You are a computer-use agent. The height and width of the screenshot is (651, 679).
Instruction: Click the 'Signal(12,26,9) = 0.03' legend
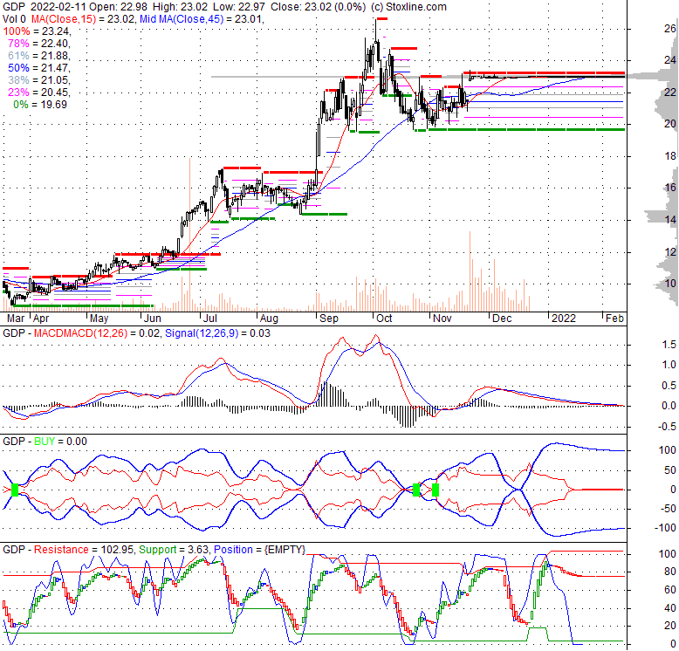click(217, 333)
